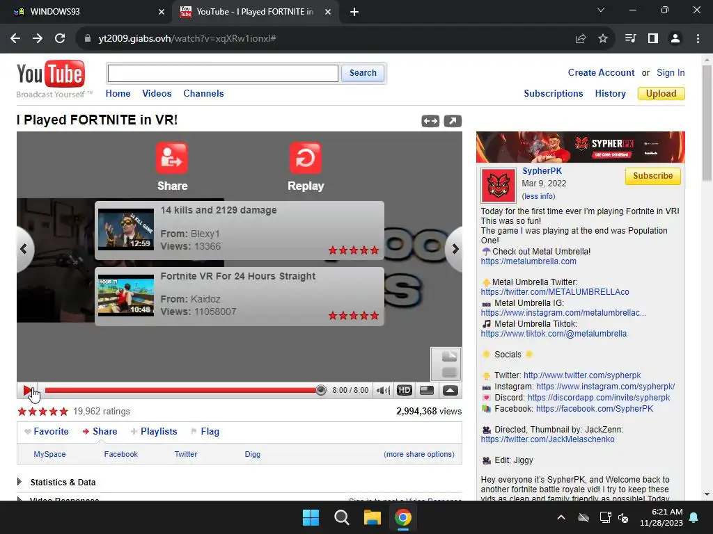Expand the player popup menu arrow

point(450,390)
